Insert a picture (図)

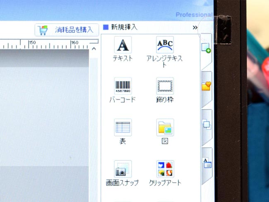[x=165, y=127]
